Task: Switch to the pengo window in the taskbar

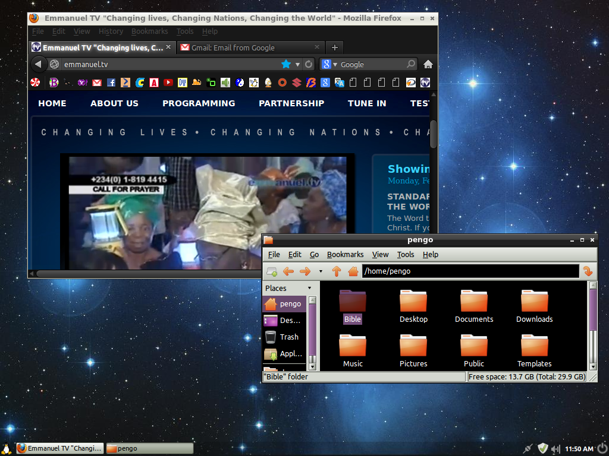Action: pos(149,449)
